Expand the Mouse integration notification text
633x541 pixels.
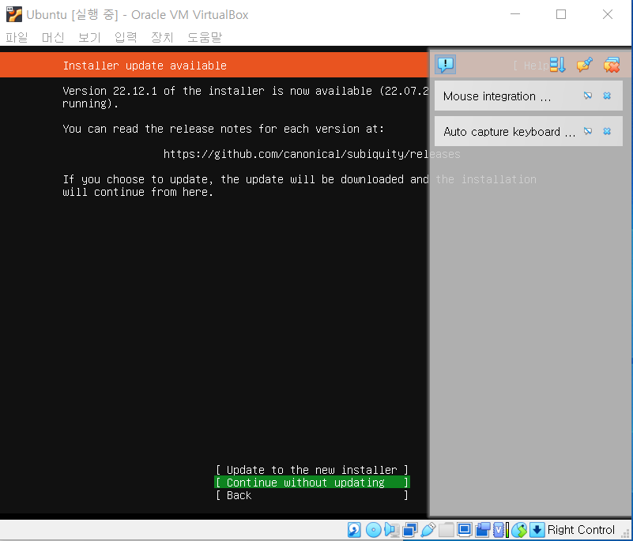pyautogui.click(x=497, y=96)
